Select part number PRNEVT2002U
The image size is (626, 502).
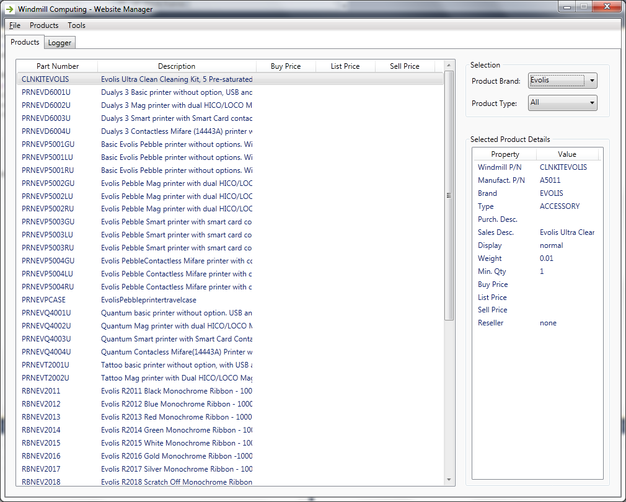click(x=45, y=378)
